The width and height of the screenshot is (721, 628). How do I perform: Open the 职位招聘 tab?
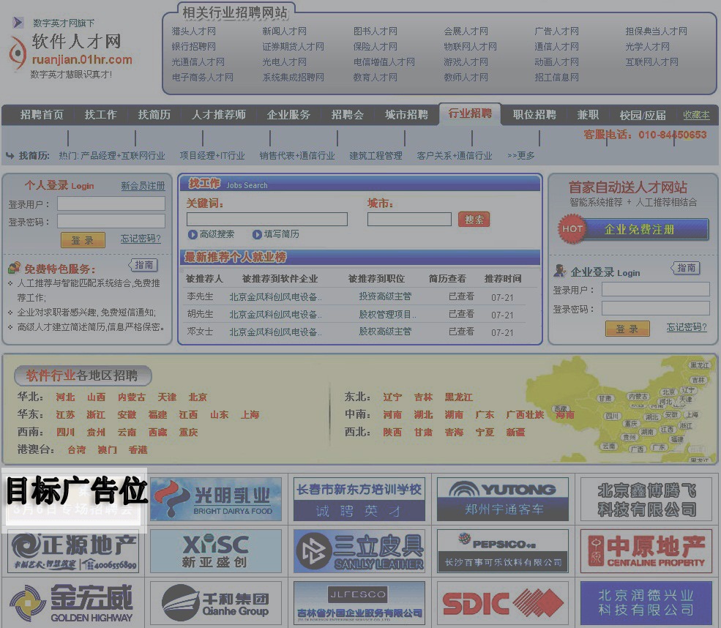[x=534, y=115]
